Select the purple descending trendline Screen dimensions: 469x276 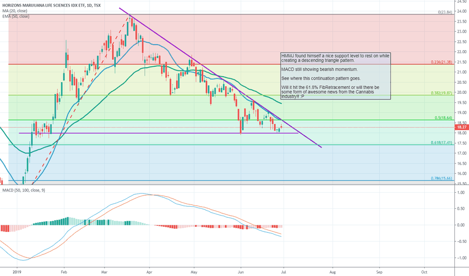click(220, 78)
